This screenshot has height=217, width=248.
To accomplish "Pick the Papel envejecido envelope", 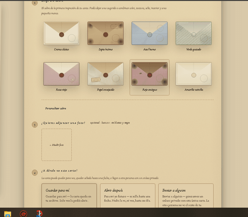I will tap(106, 74).
